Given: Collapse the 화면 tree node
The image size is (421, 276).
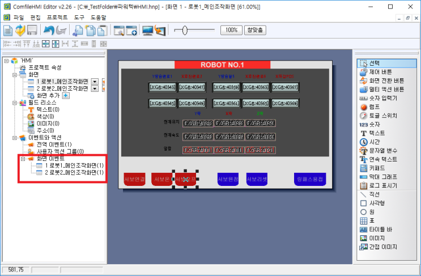Looking at the screenshot, I should pyautogui.click(x=15, y=75).
